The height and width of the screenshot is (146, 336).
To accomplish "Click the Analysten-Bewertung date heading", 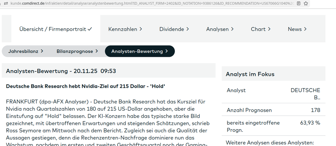I will pyautogui.click(x=61, y=71).
